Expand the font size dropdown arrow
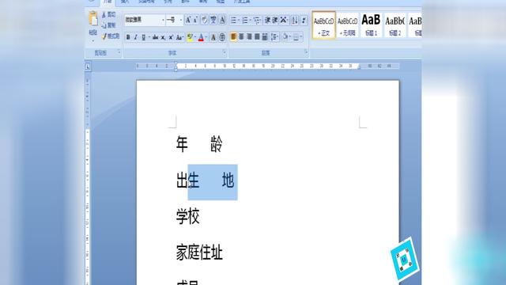The width and height of the screenshot is (506, 285). pyautogui.click(x=180, y=20)
